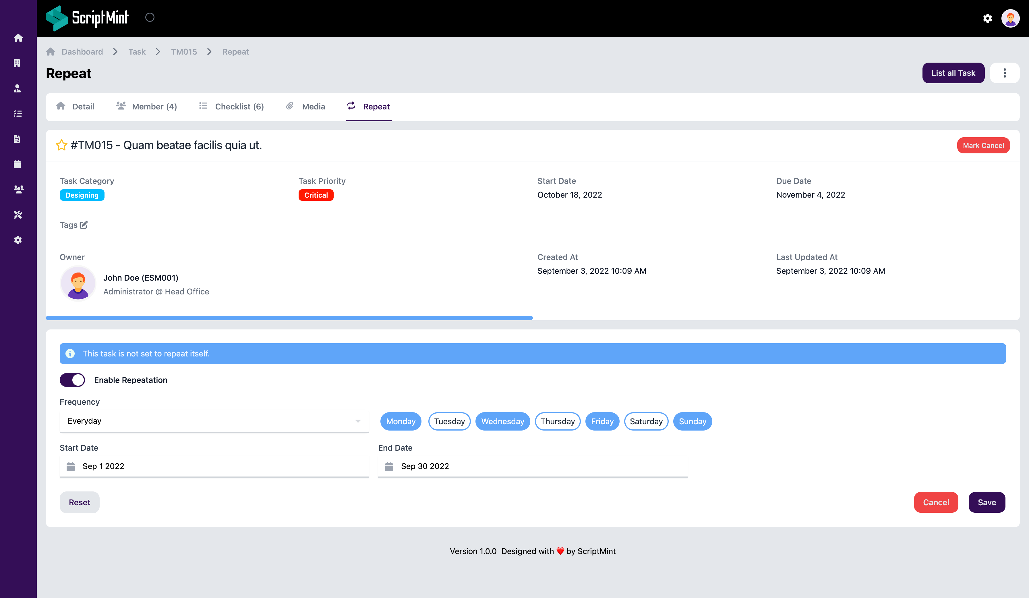Click the team group icon in the sidebar
Viewport: 1029px width, 598px height.
click(18, 189)
